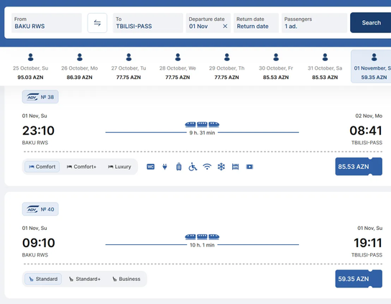Click passenger icon above 27 October
391x304 pixels.
tap(129, 57)
